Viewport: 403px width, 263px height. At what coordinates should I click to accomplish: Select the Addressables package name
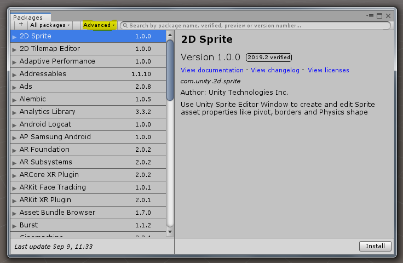click(x=43, y=74)
